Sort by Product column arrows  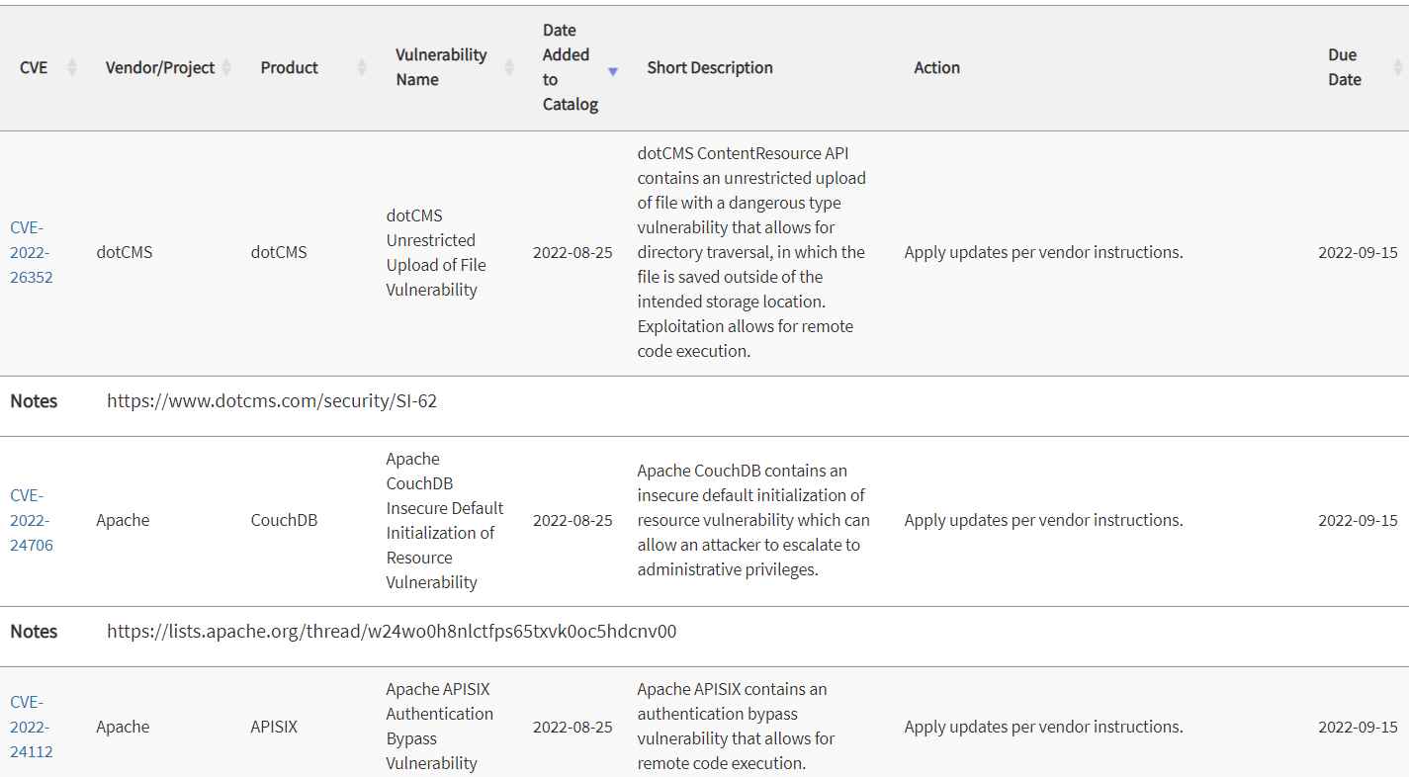pyautogui.click(x=362, y=67)
